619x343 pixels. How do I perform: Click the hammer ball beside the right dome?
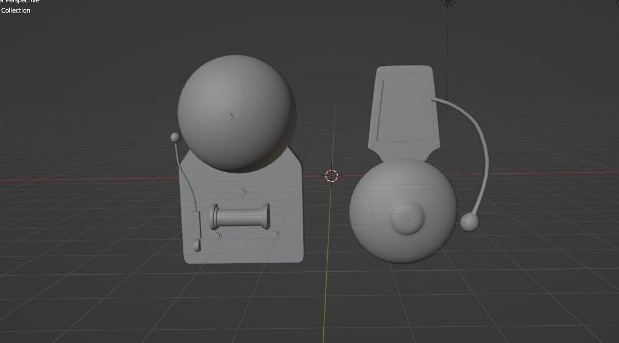coord(469,222)
